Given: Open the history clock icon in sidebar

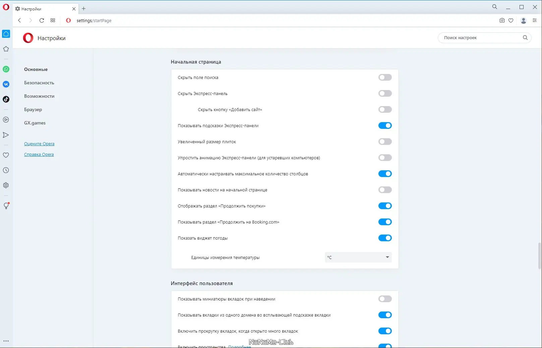Looking at the screenshot, I should click(6, 170).
